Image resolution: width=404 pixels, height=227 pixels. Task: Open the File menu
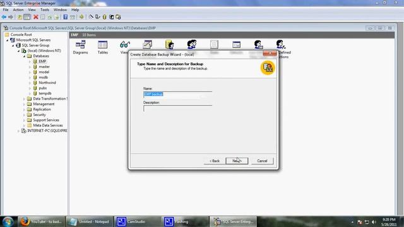click(x=6, y=10)
